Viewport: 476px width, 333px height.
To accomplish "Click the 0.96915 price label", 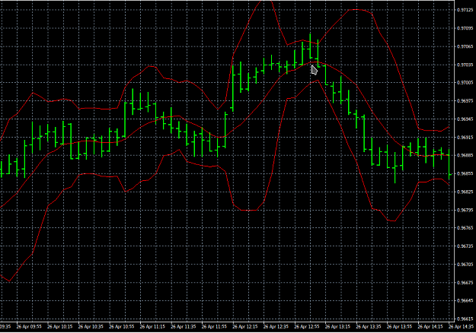I will [467, 138].
